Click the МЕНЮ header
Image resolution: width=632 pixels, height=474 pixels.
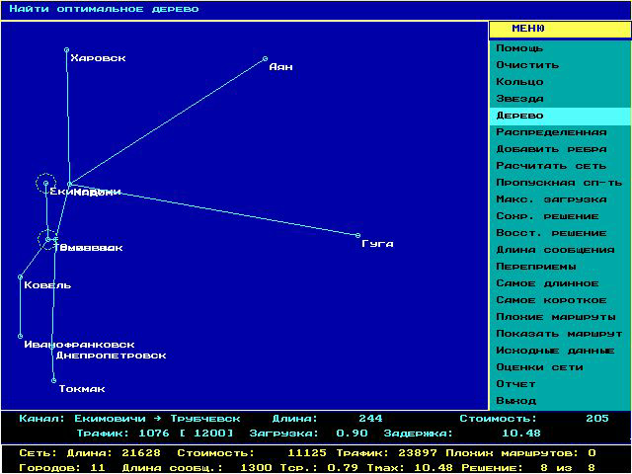point(560,29)
